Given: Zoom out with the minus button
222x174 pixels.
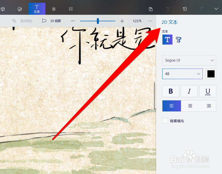Looking at the screenshot, I should click(x=73, y=21).
